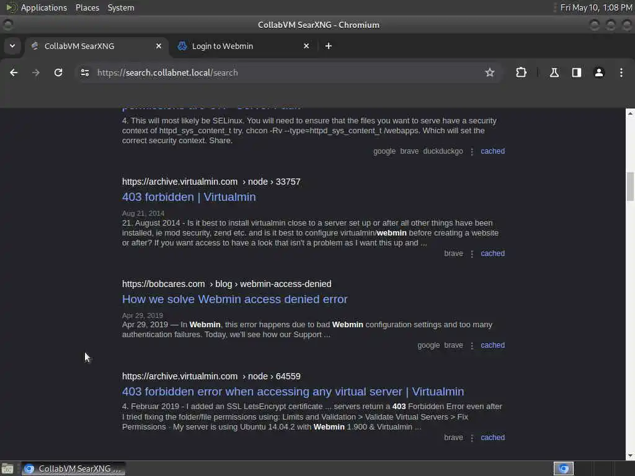The image size is (635, 476).
Task: Open a new tab with plus button
Action: (329, 46)
